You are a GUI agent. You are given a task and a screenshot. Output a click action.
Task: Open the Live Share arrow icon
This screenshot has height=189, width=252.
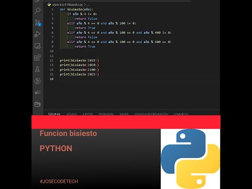point(37,92)
